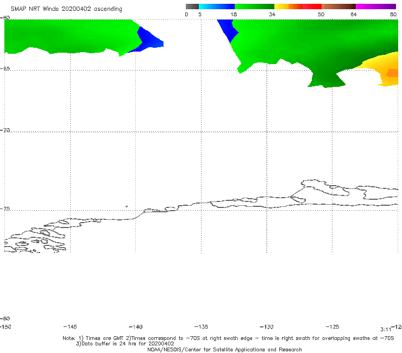Click the color bar label '18'
Image resolution: width=402 pixels, height=353 pixels.
(x=234, y=15)
